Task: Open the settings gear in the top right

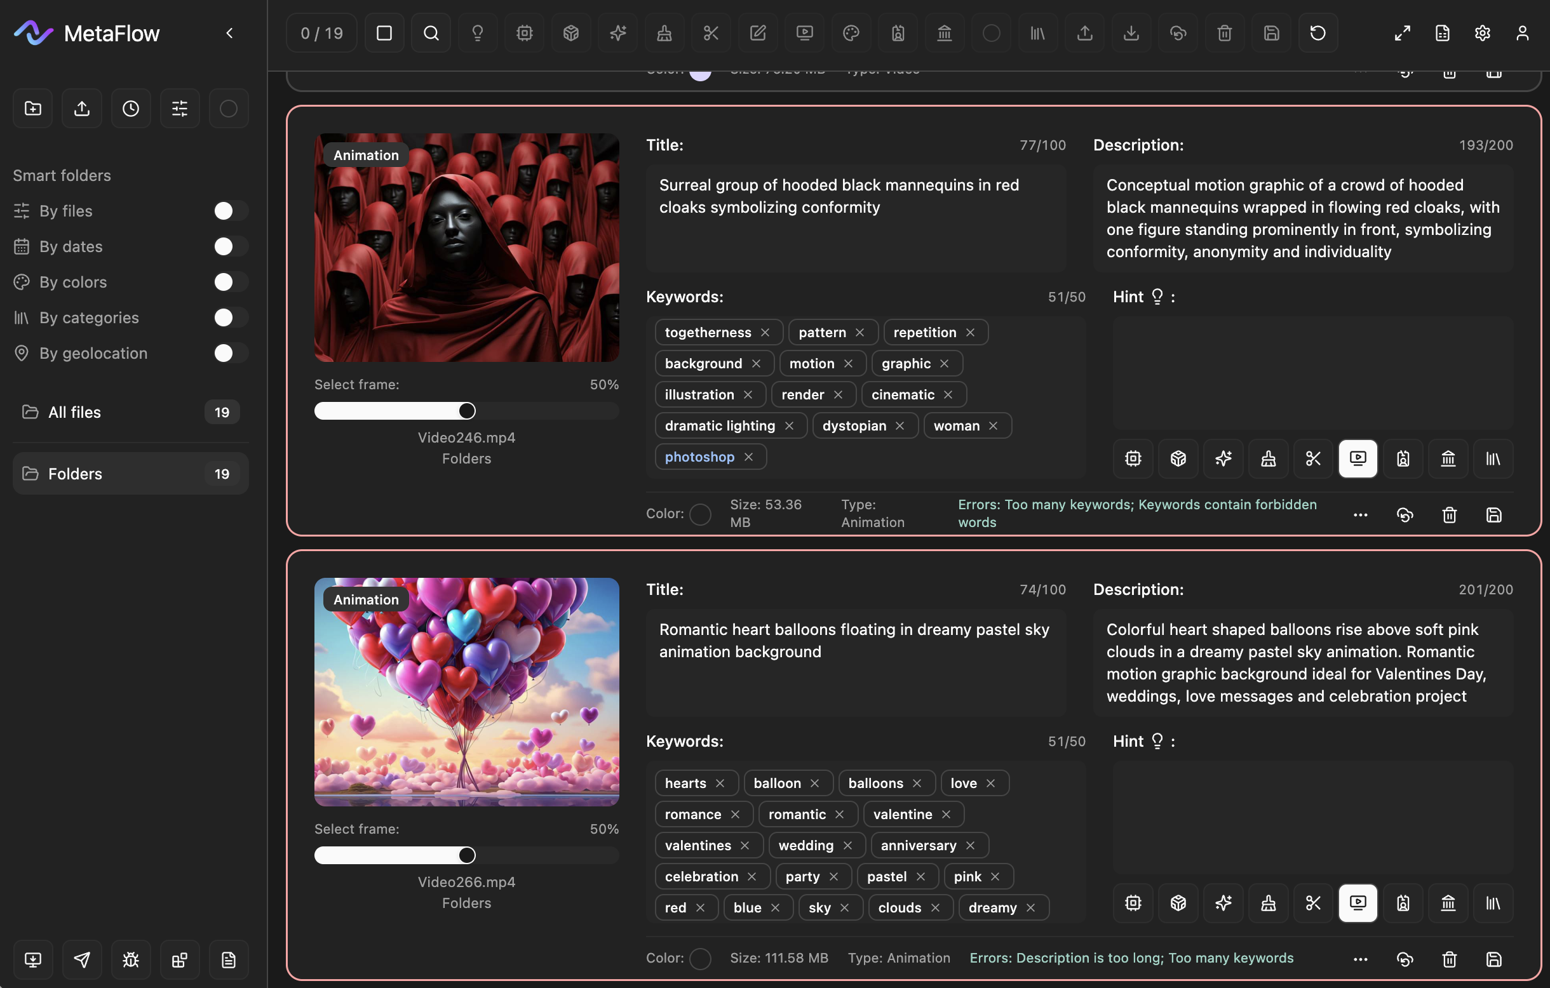Action: click(x=1482, y=33)
